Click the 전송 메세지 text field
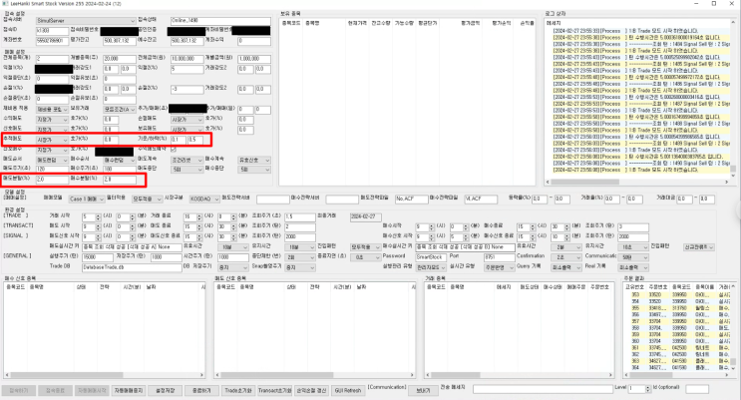This screenshot has width=741, height=400. click(543, 389)
